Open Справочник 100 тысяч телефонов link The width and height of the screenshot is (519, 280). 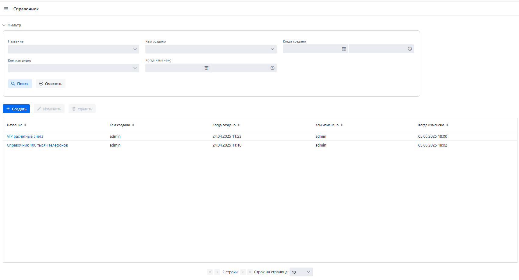pyautogui.click(x=37, y=145)
